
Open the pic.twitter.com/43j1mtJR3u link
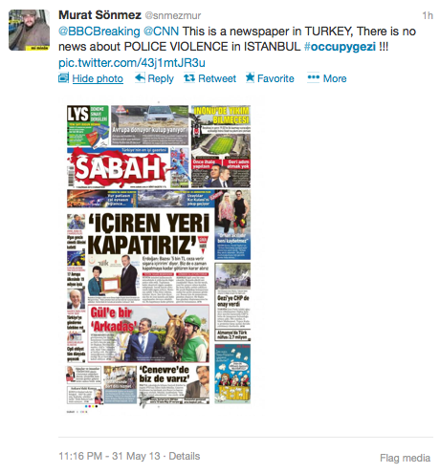pos(132,63)
